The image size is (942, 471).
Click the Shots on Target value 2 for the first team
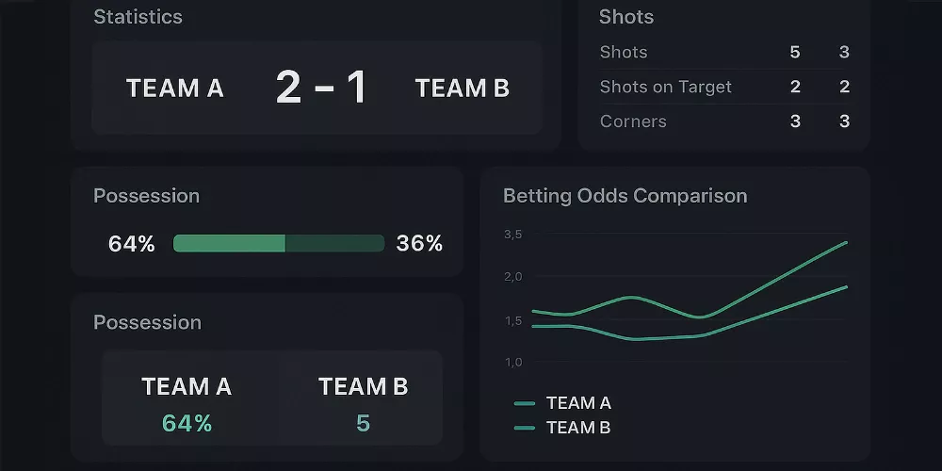pyautogui.click(x=795, y=87)
